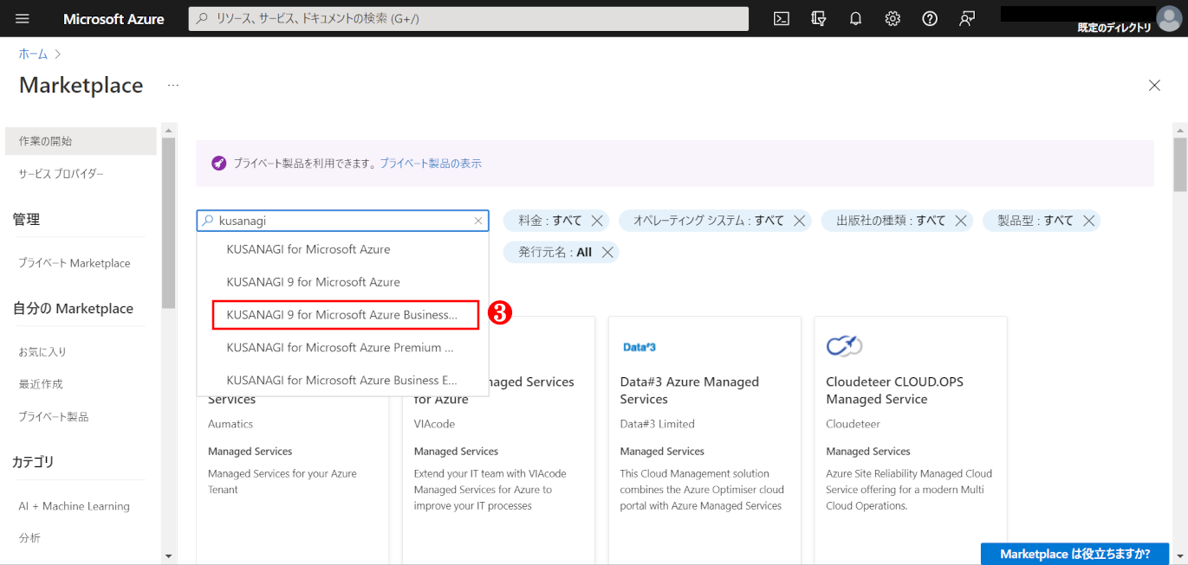The height and width of the screenshot is (565, 1188).
Task: Remove the オペレーティング システム filter chip
Action: click(800, 221)
